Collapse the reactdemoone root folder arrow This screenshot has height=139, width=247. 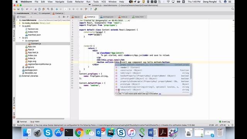(17, 20)
